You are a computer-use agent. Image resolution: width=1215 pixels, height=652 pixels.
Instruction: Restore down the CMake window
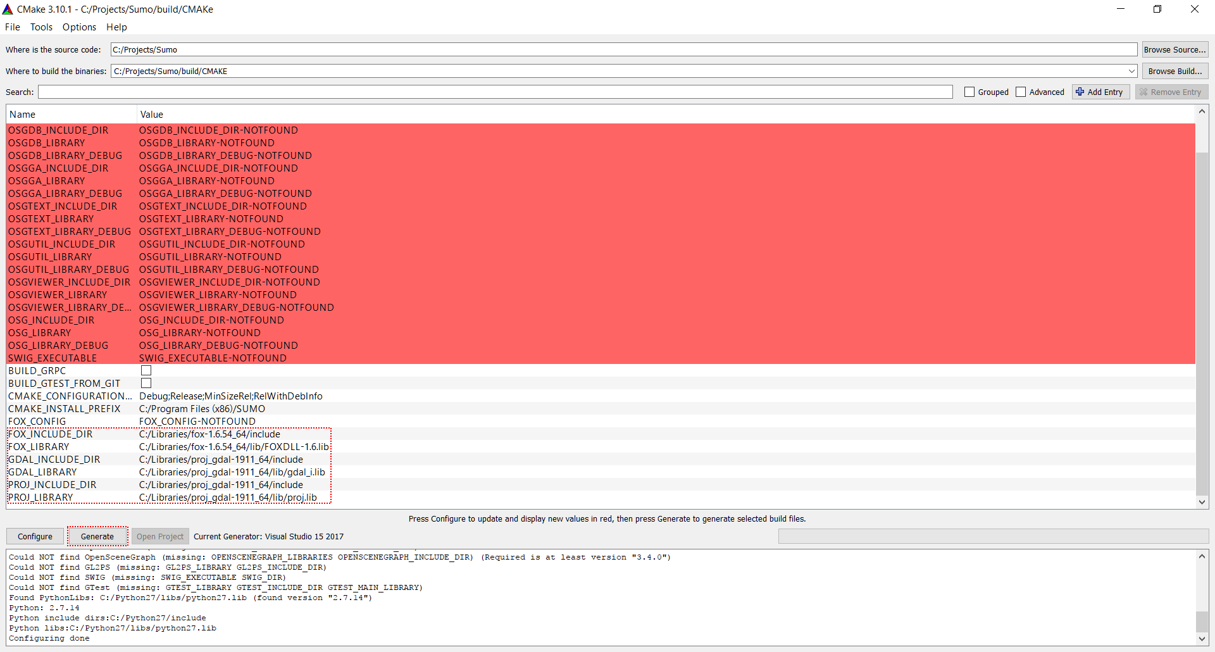[x=1157, y=9]
